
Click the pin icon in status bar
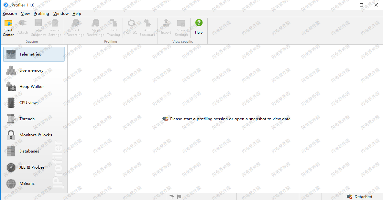tap(172, 196)
